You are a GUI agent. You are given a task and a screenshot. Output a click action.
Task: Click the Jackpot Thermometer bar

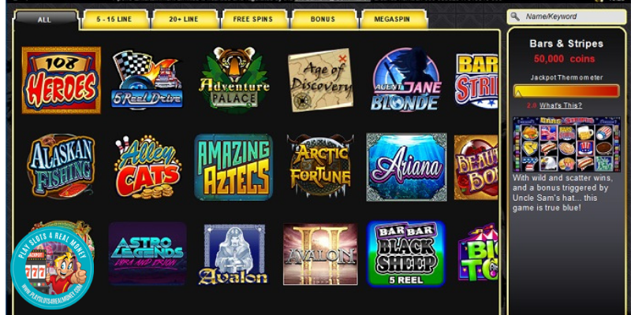(566, 91)
